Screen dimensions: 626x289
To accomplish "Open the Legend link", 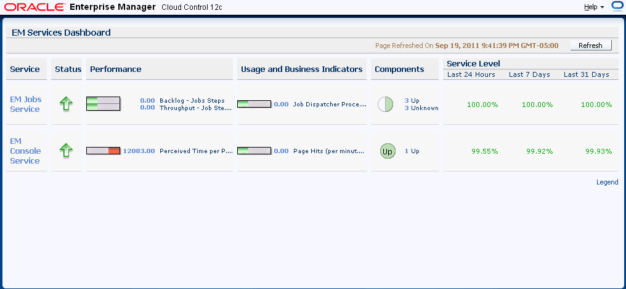I will 608,182.
